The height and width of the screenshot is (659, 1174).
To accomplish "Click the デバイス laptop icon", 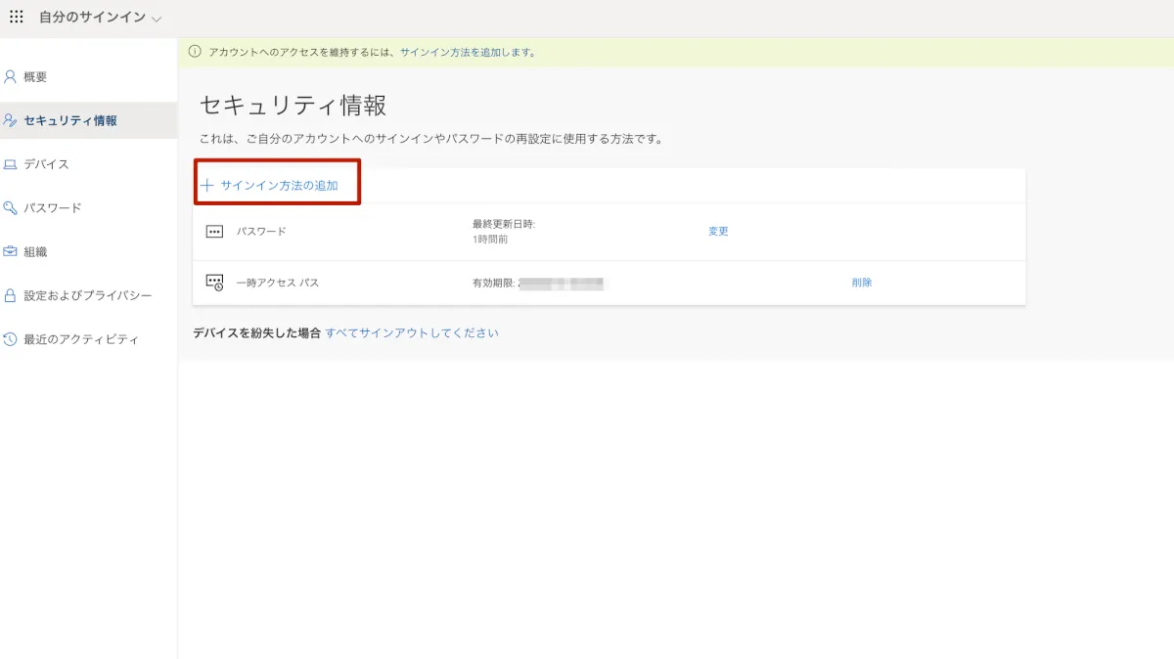I will (10, 164).
